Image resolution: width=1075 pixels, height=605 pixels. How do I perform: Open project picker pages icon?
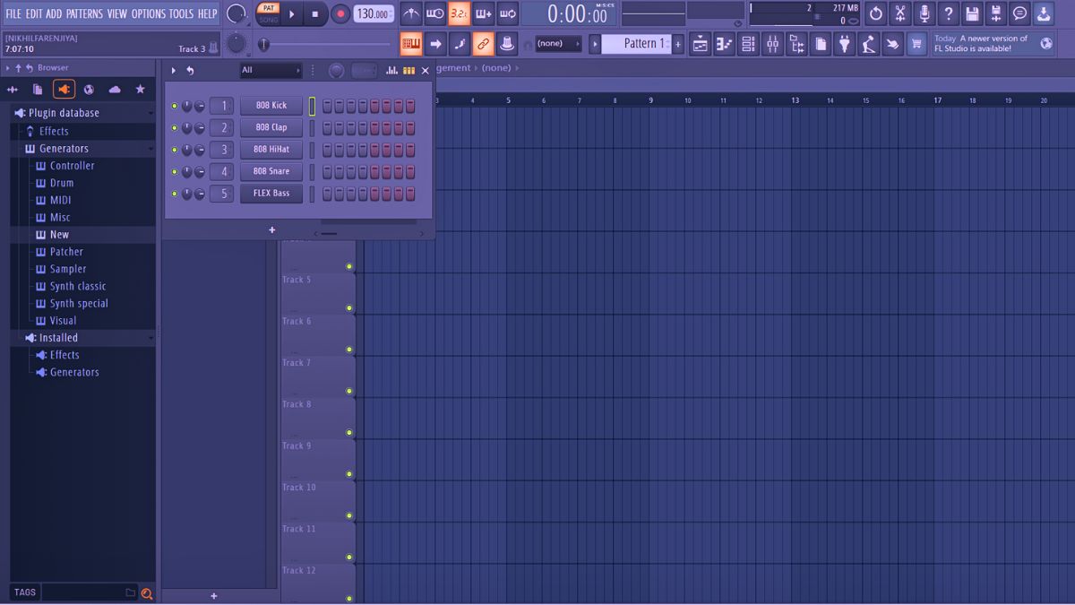(820, 43)
